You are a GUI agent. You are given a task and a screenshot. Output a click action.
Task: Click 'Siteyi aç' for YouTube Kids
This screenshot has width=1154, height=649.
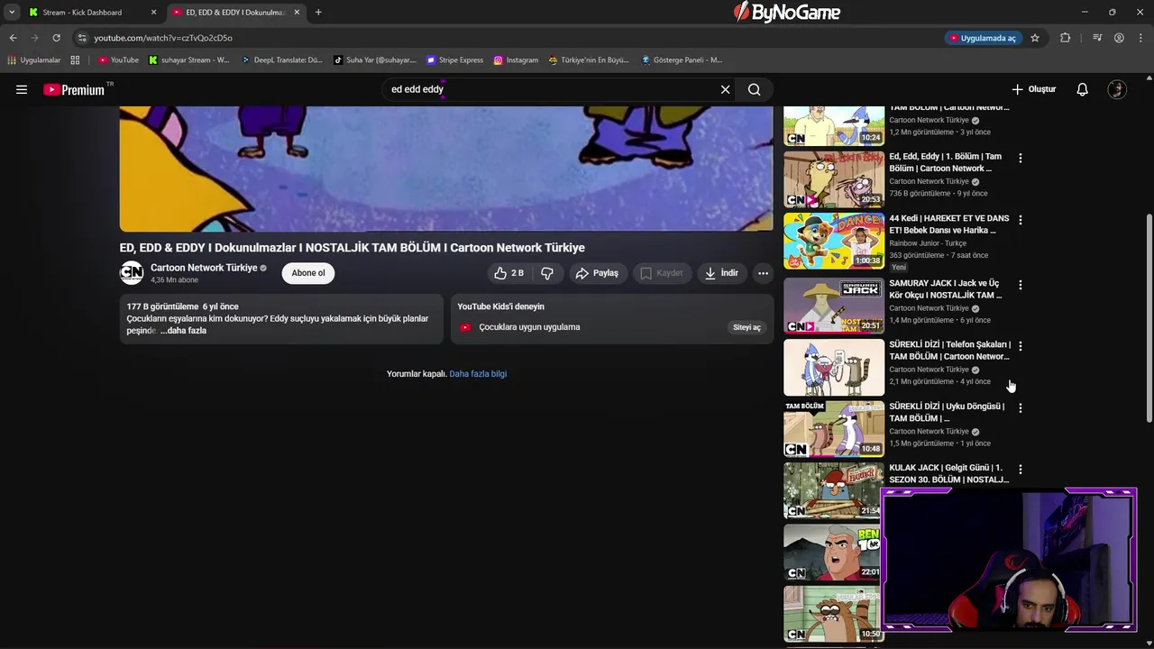coord(746,327)
